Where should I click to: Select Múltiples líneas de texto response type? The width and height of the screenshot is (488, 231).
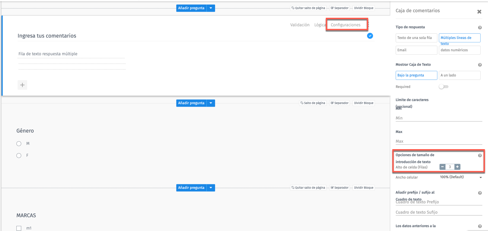coord(460,38)
